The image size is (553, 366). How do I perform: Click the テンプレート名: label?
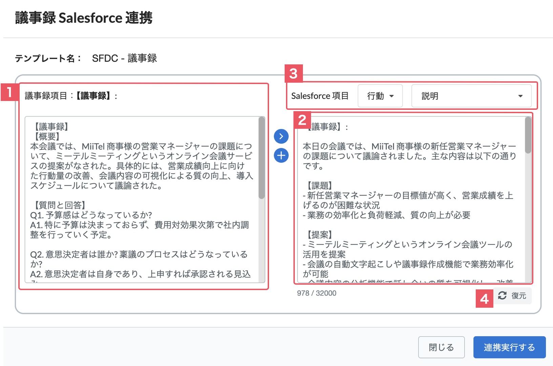[48, 58]
